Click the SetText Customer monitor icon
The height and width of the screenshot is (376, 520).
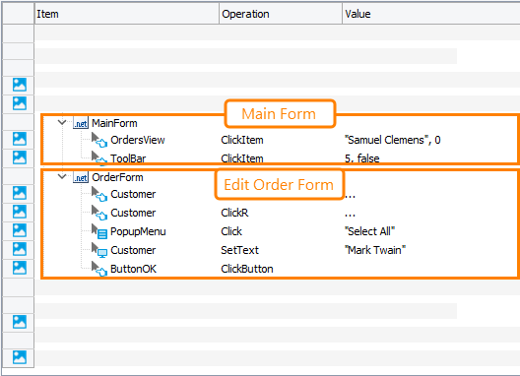coord(99,250)
